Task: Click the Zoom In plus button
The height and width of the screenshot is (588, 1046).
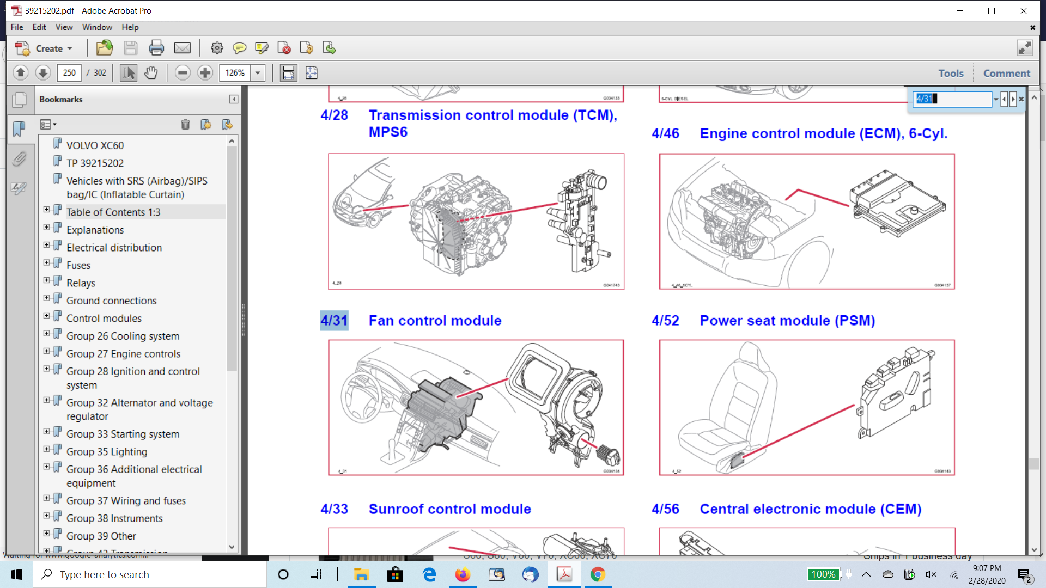Action: [x=205, y=72]
